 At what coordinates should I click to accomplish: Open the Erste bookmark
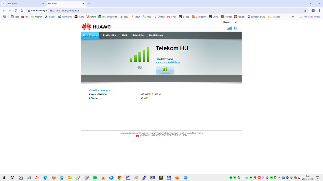click(x=15, y=17)
